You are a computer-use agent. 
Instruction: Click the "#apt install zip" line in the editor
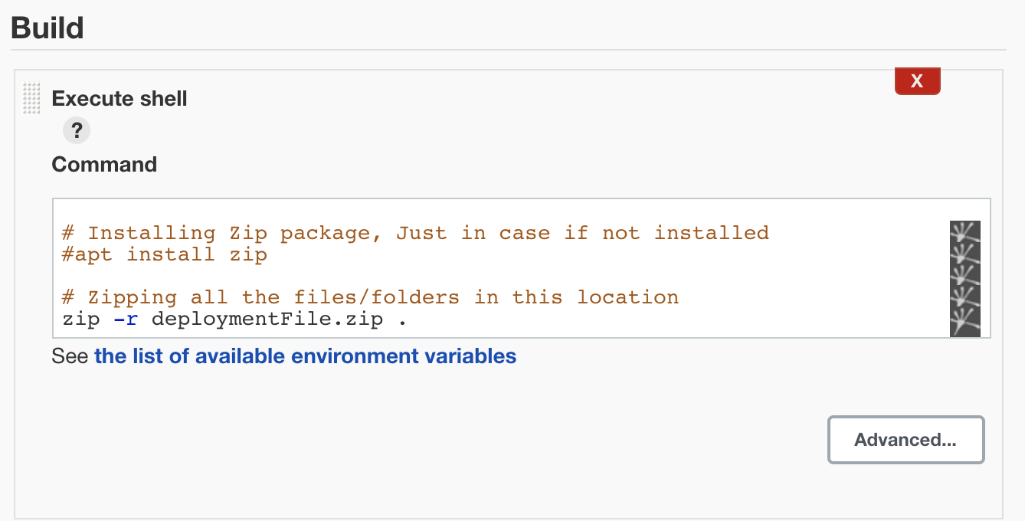click(x=164, y=254)
